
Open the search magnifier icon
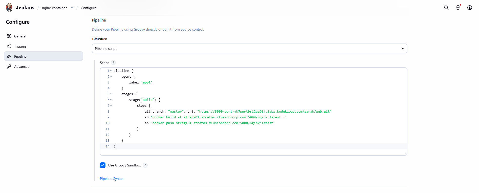pyautogui.click(x=446, y=8)
